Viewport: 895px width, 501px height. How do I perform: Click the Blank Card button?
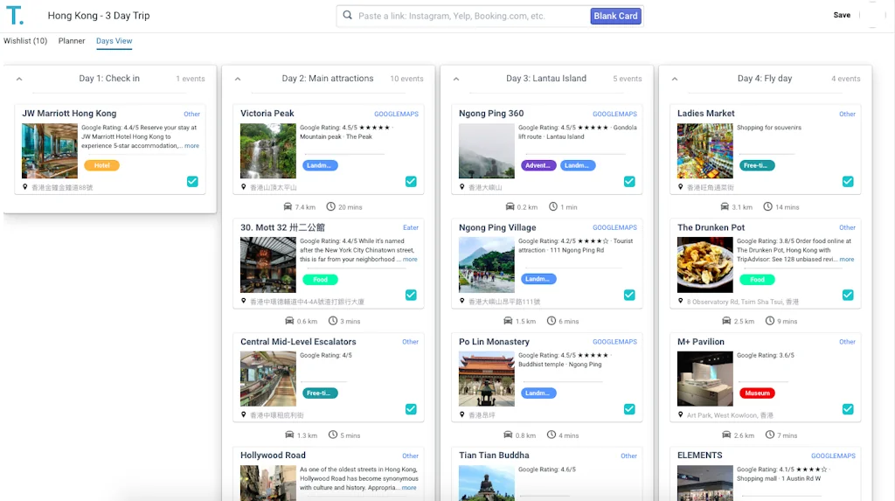pyautogui.click(x=615, y=16)
